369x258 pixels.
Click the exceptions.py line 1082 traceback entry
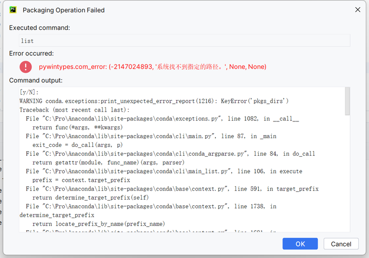point(162,119)
